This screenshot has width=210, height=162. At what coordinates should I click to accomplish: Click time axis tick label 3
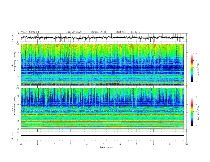[71, 144]
